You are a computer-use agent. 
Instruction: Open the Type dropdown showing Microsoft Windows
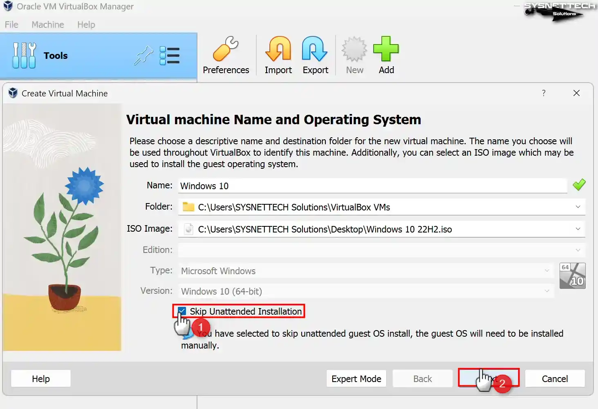pyautogui.click(x=366, y=270)
